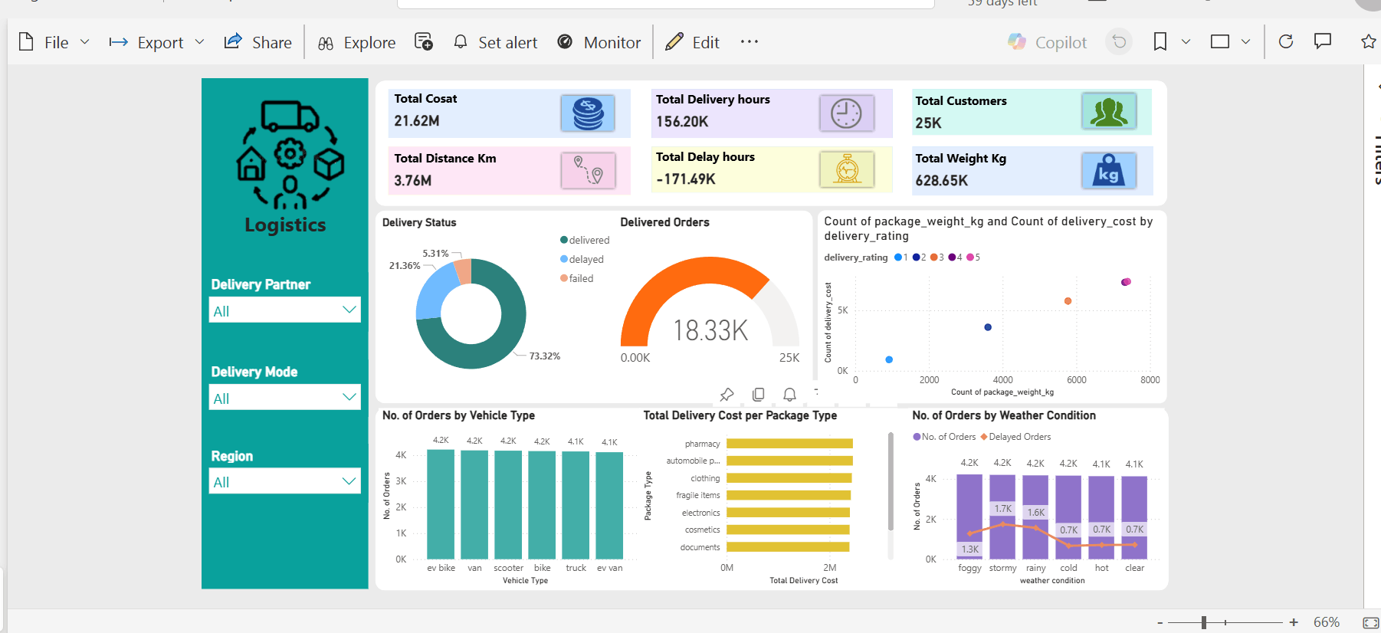Reset report to default with undo icon
The height and width of the screenshot is (633, 1381).
1119,41
